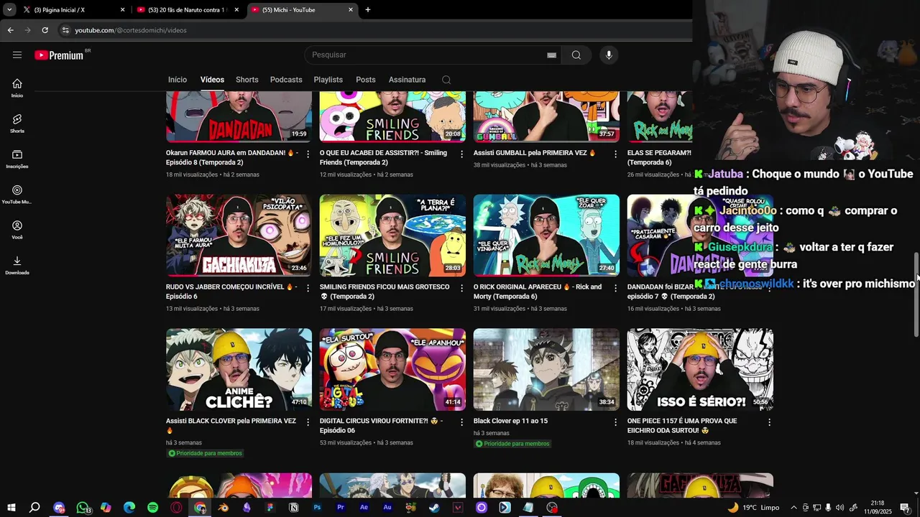The height and width of the screenshot is (517, 920).
Task: Open ONE PIECE 1157 É UMA PROVA title
Action: [x=682, y=426]
